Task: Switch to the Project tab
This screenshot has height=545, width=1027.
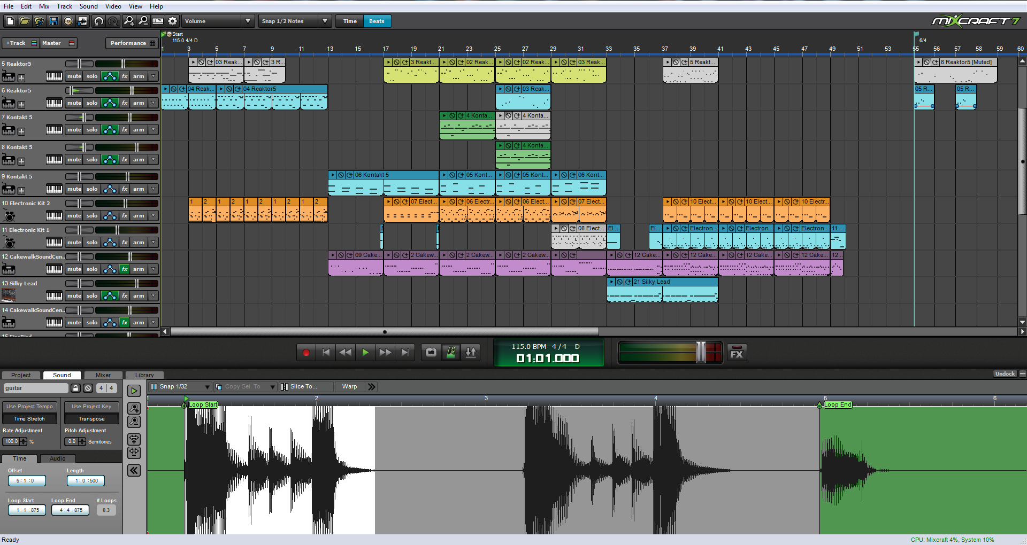Action: pyautogui.click(x=21, y=375)
